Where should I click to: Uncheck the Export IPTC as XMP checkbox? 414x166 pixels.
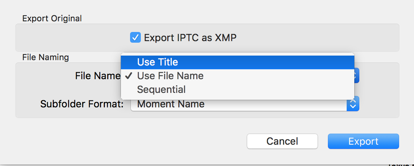coord(135,38)
